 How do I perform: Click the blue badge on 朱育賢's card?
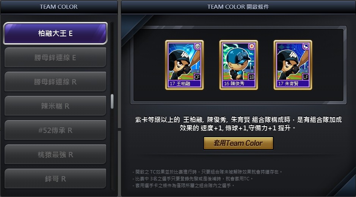tap(306, 46)
